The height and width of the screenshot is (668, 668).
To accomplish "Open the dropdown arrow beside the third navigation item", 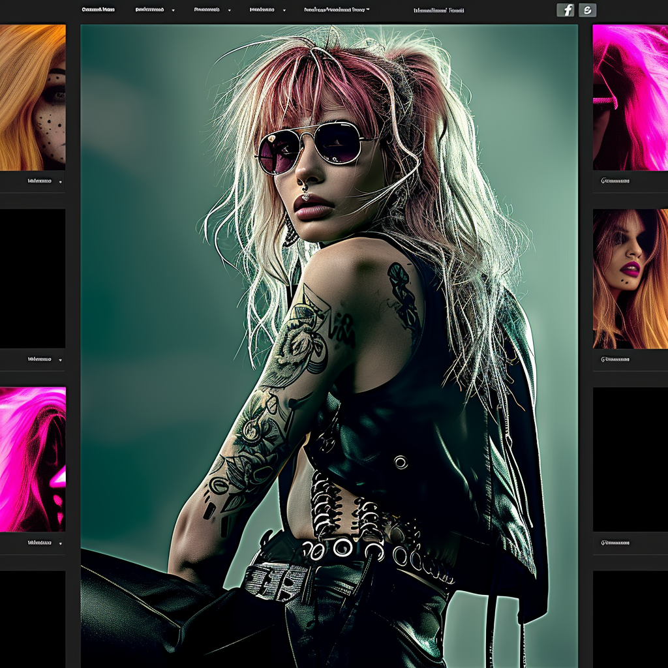I will click(x=229, y=10).
